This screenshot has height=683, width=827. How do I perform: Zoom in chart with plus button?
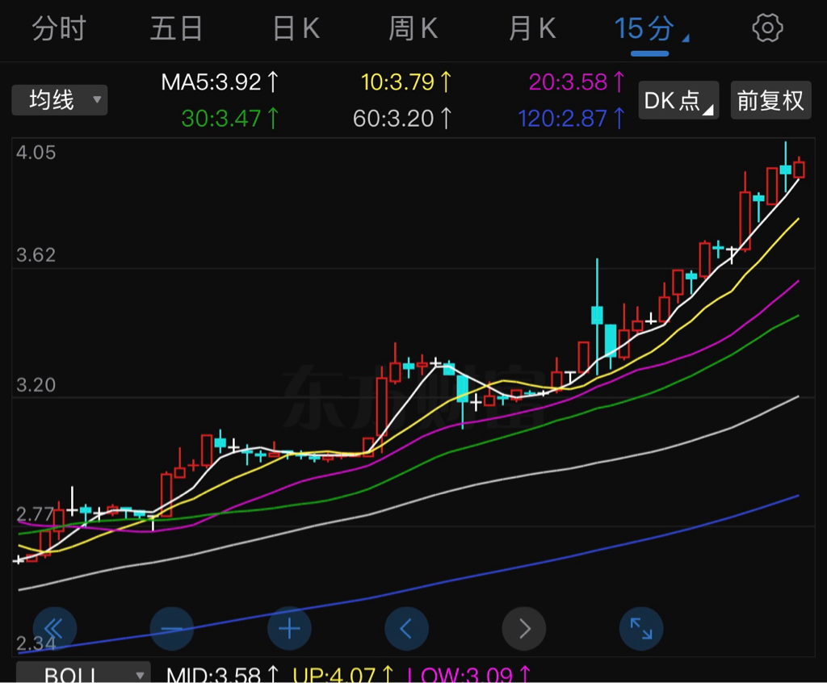(289, 629)
